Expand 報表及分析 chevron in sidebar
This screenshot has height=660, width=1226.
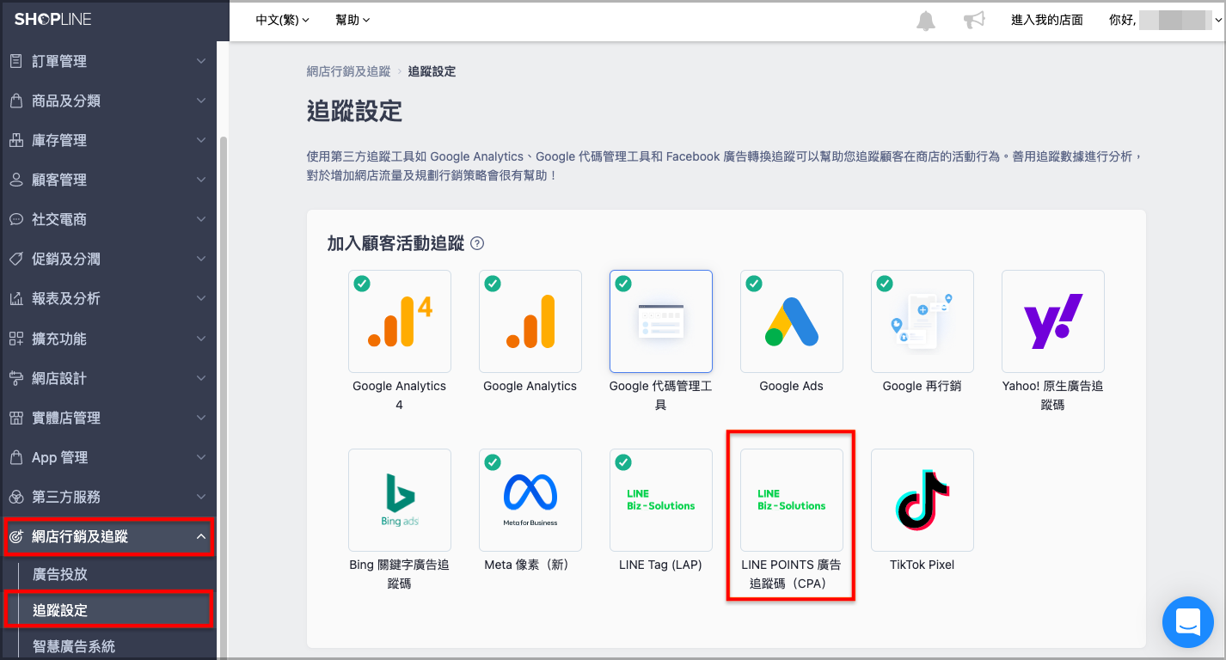(x=201, y=298)
